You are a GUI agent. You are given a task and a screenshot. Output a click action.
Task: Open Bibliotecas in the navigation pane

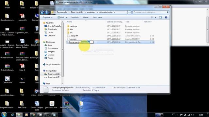[50, 42]
